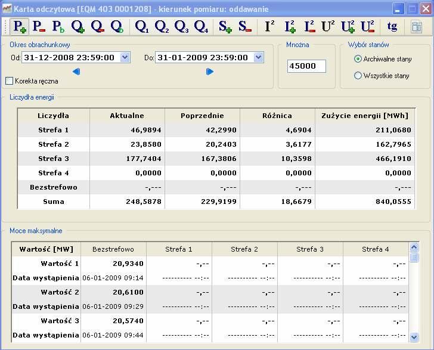
Task: Select the U²- icon
Action: (x=368, y=27)
